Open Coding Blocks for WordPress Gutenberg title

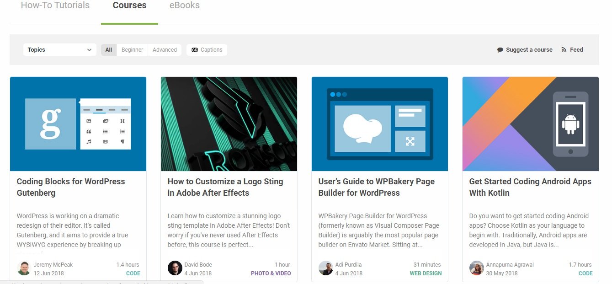coord(71,187)
